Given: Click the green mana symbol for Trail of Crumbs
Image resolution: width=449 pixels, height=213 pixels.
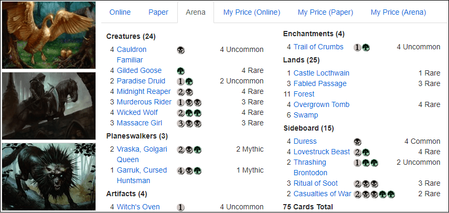Looking at the screenshot, I should point(366,47).
